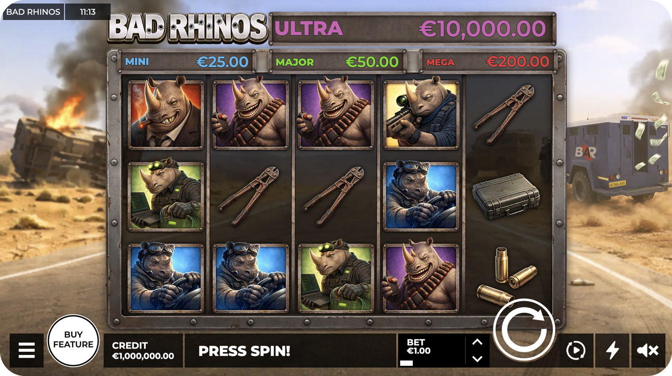Select the Ultra jackpot banner
Image resolution: width=672 pixels, height=376 pixels.
tap(412, 29)
